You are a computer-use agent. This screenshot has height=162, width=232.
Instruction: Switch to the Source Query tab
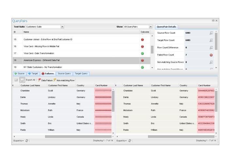coord(64,74)
